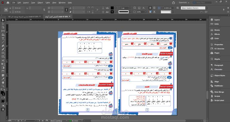Click the Quick Apply lightning icon
The width and height of the screenshot is (230, 122).
tap(224, 10)
